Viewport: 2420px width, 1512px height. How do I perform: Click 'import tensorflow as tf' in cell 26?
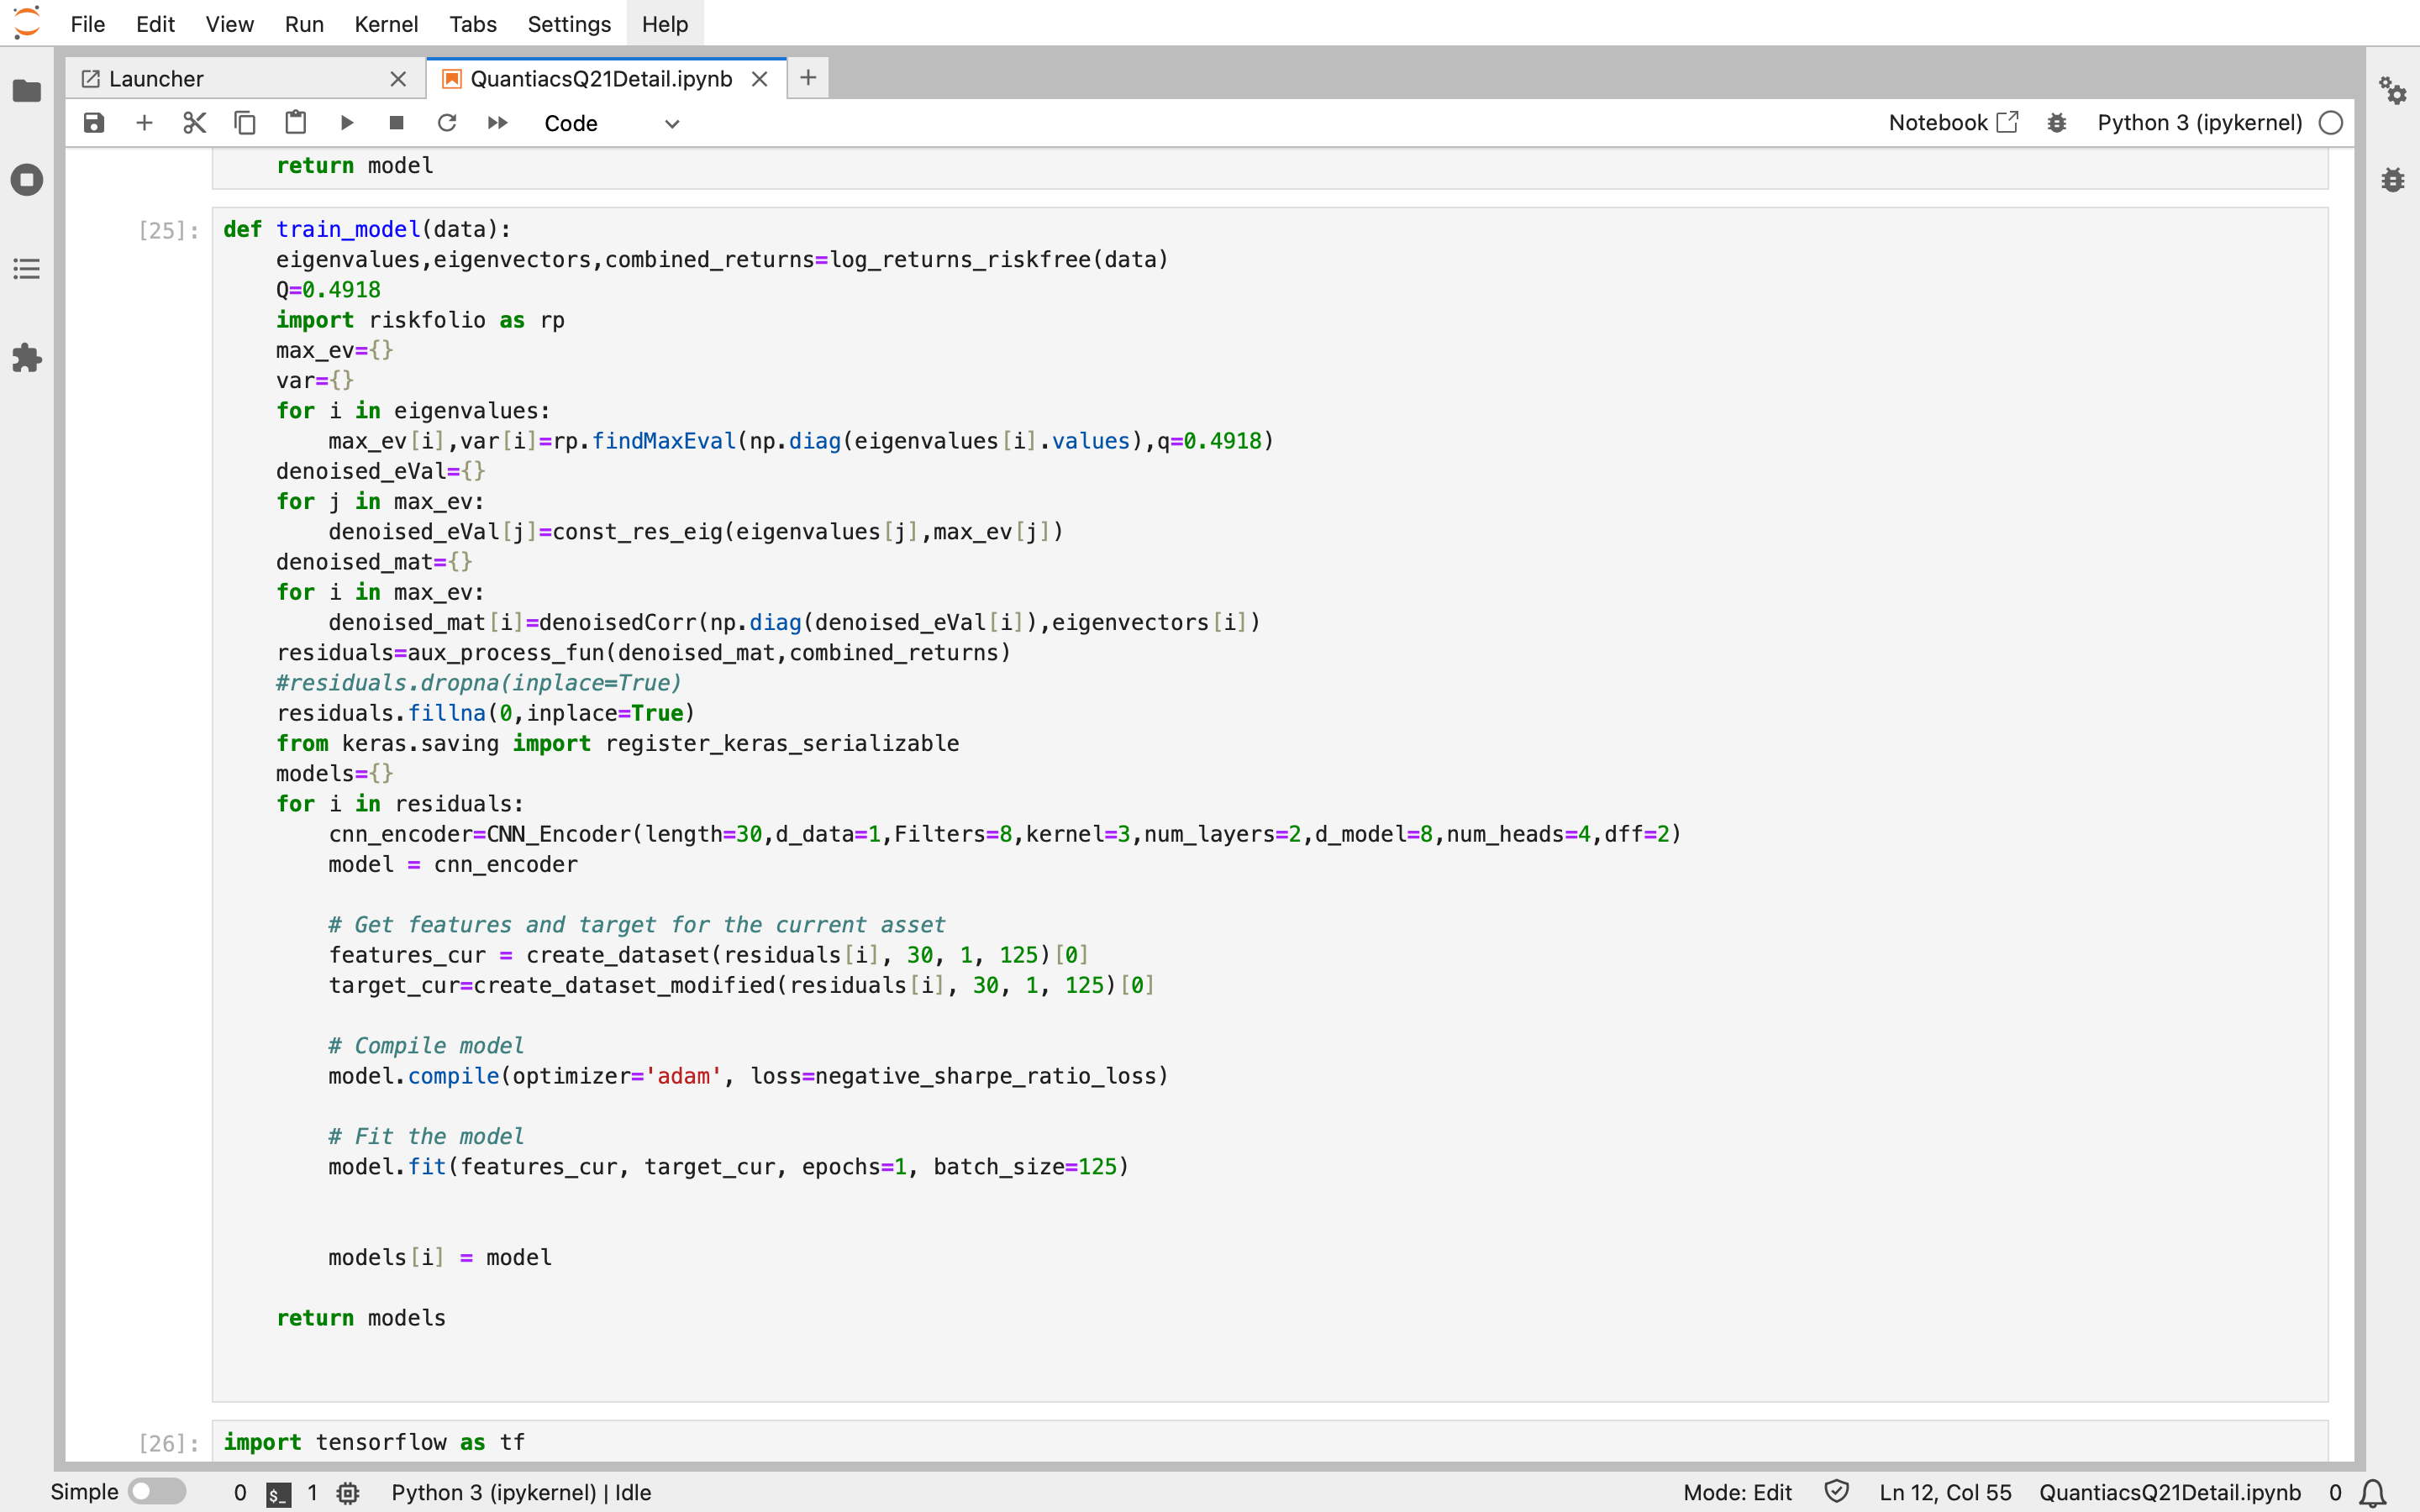tap(374, 1442)
